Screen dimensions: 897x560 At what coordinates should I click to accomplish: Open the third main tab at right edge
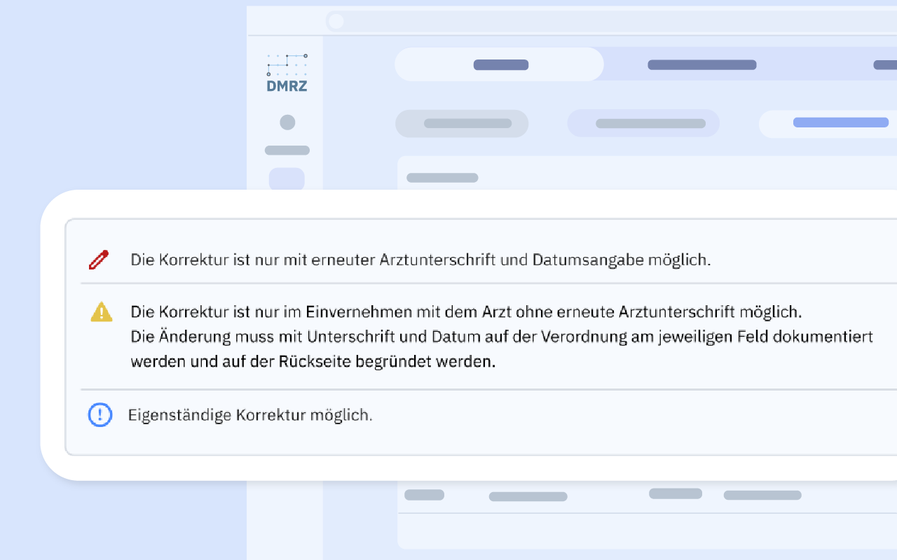[x=884, y=65]
